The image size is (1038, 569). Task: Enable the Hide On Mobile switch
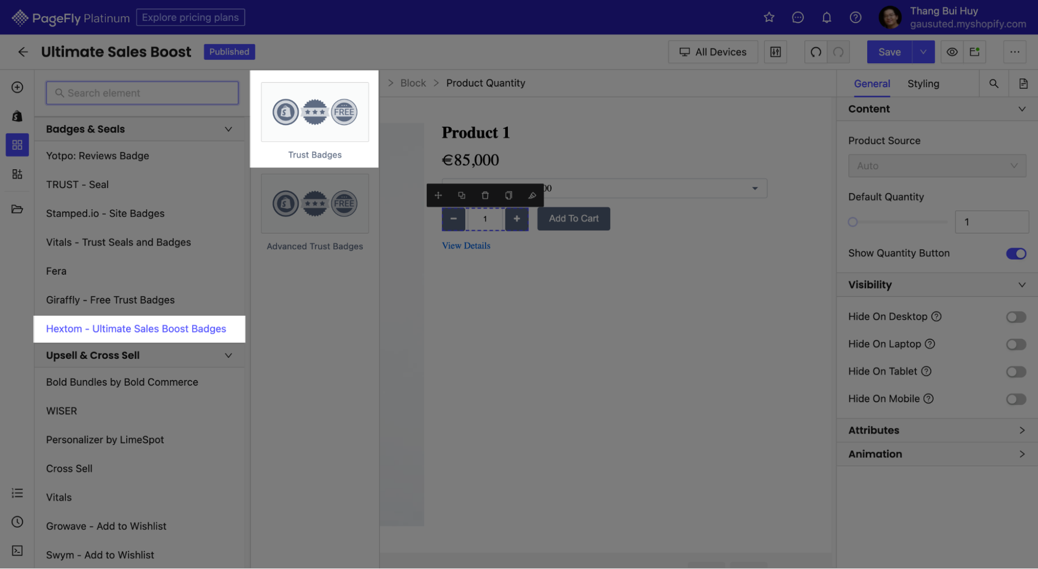click(x=1016, y=399)
